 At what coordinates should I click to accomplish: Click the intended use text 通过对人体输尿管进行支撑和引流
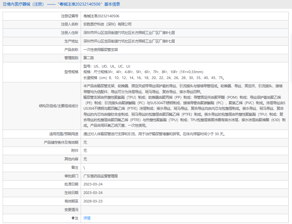(154, 134)
